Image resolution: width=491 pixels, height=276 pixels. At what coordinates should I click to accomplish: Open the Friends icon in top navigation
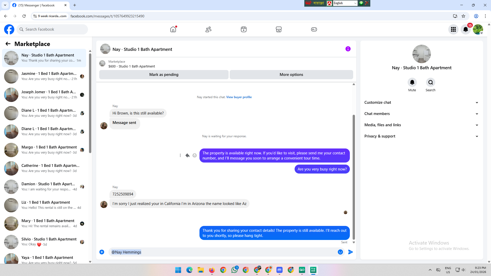[208, 29]
